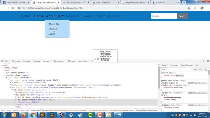Open a new browser tab with plus button

[184, 3]
